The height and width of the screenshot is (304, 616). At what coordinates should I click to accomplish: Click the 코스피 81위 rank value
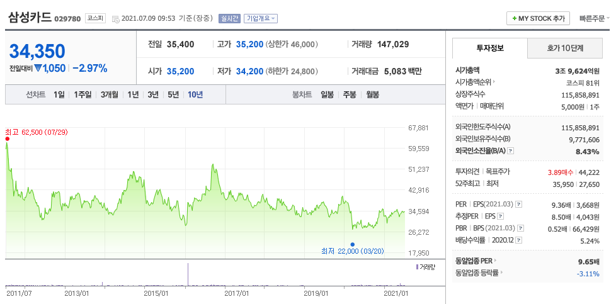583,83
